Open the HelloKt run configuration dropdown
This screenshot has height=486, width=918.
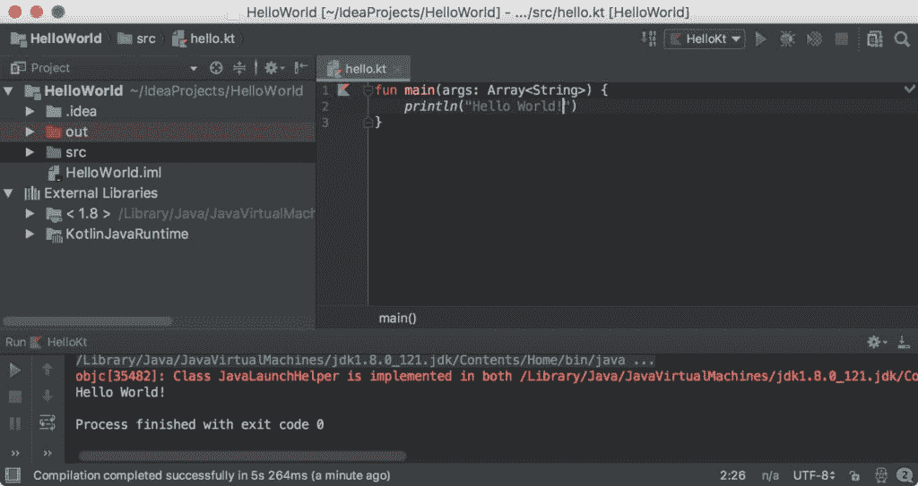click(705, 39)
